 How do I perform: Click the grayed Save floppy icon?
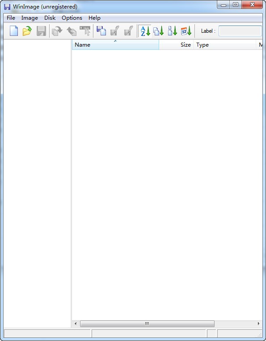pyautogui.click(x=41, y=31)
